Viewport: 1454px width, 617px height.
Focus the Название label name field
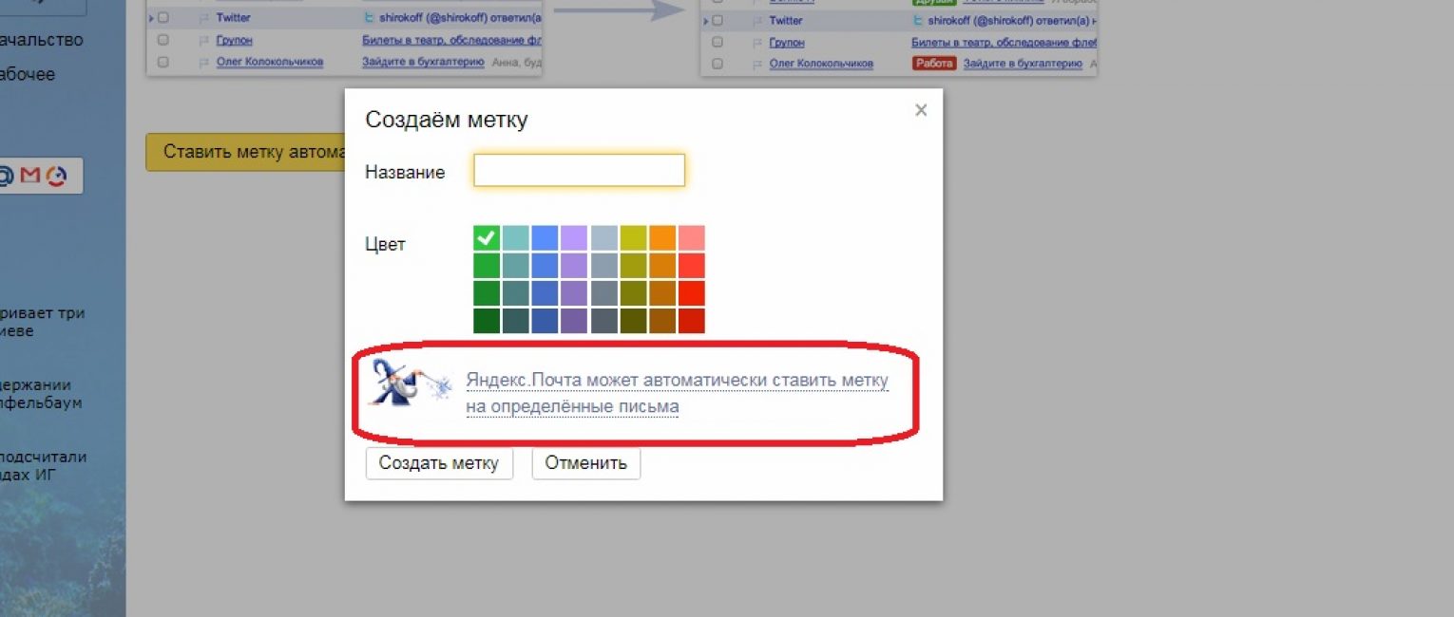coord(580,171)
